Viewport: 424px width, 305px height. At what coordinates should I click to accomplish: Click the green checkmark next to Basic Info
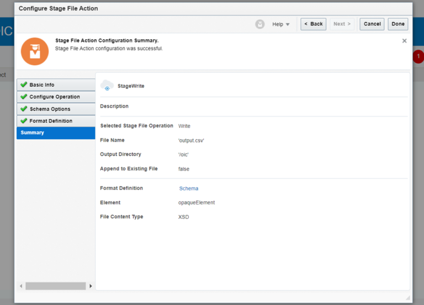pyautogui.click(x=23, y=85)
